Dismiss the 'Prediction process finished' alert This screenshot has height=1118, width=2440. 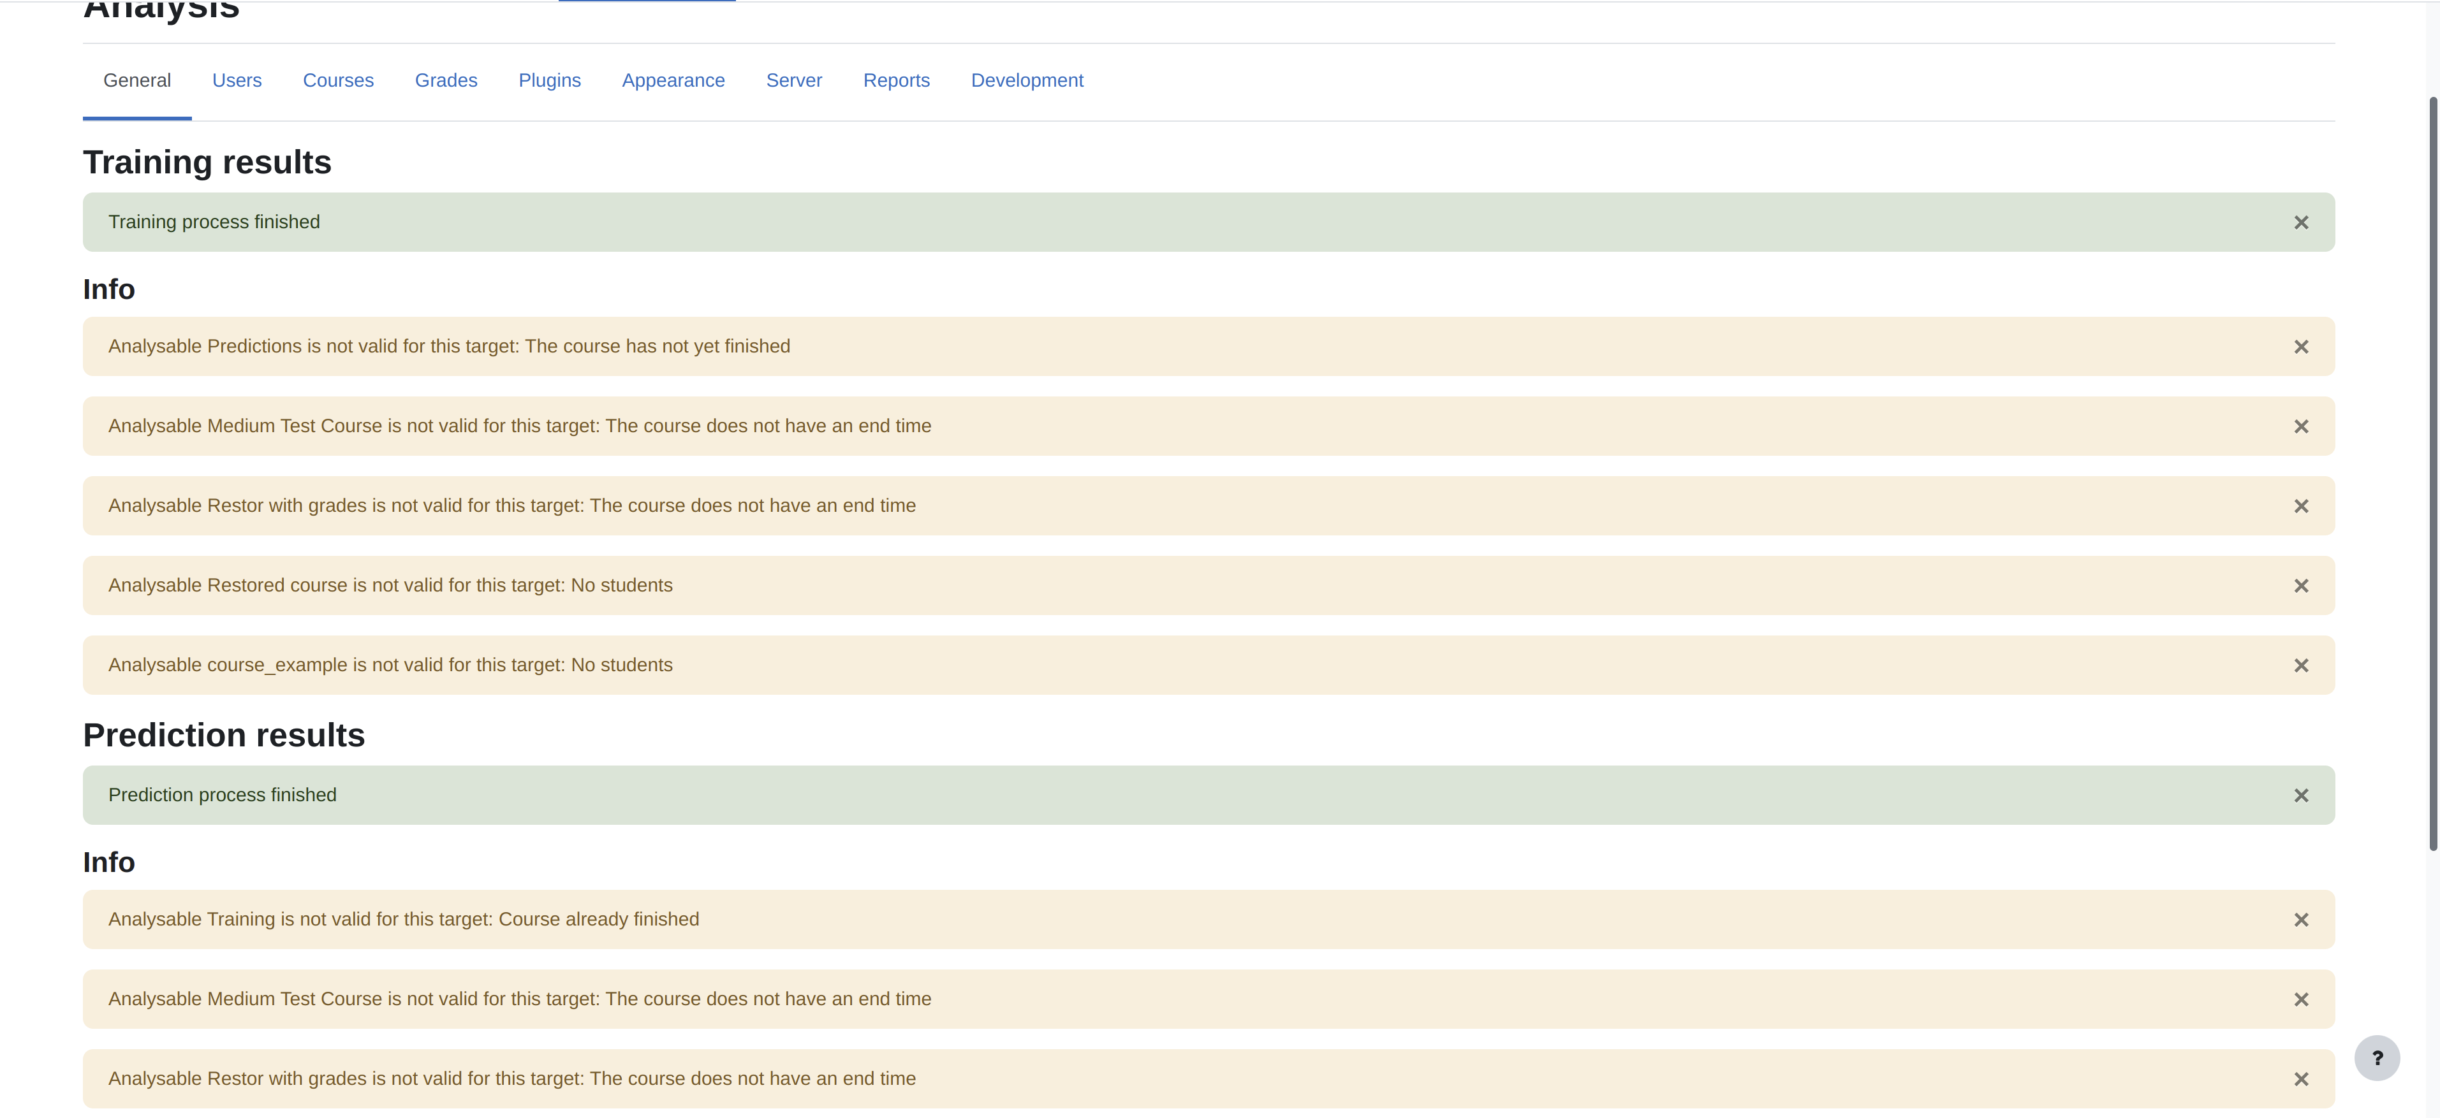pos(2301,796)
